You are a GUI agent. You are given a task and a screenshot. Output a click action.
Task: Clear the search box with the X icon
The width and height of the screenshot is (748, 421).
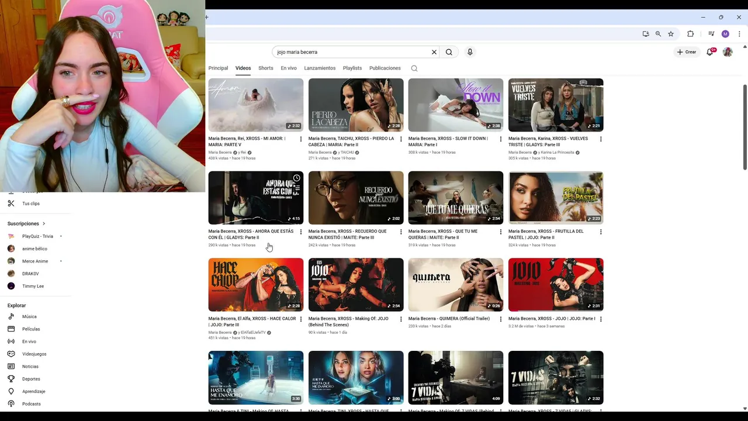(x=434, y=52)
